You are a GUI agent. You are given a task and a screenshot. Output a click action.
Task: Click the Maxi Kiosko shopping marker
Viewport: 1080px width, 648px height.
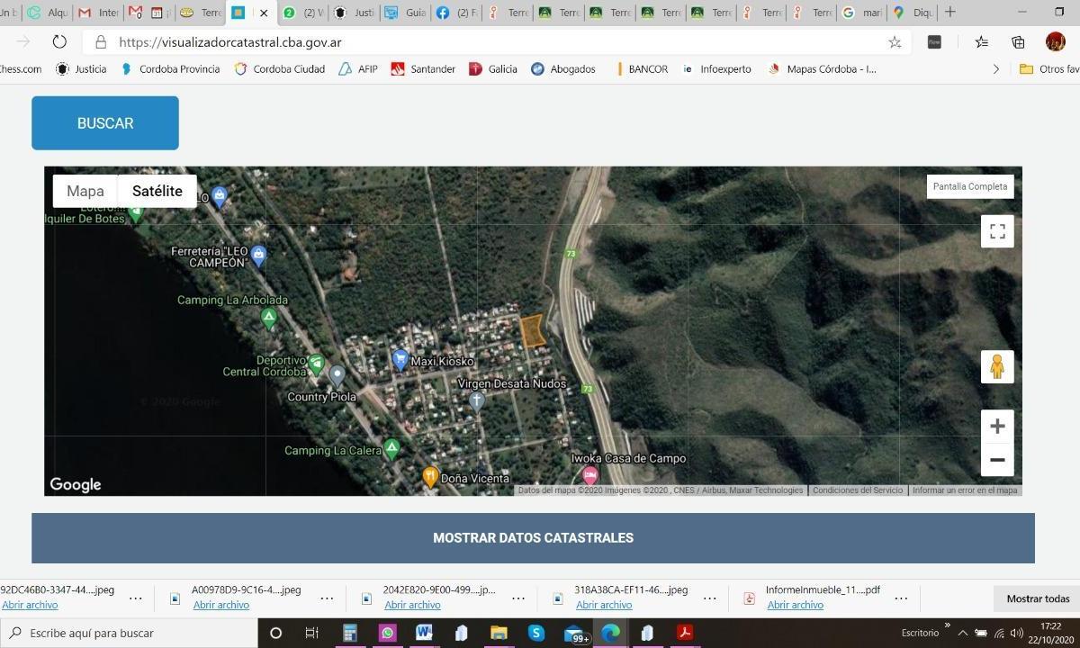[x=400, y=359]
